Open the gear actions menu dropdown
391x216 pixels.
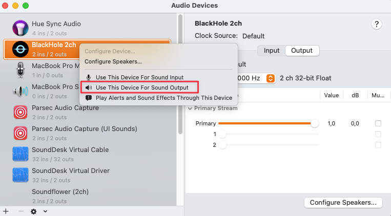(38, 211)
